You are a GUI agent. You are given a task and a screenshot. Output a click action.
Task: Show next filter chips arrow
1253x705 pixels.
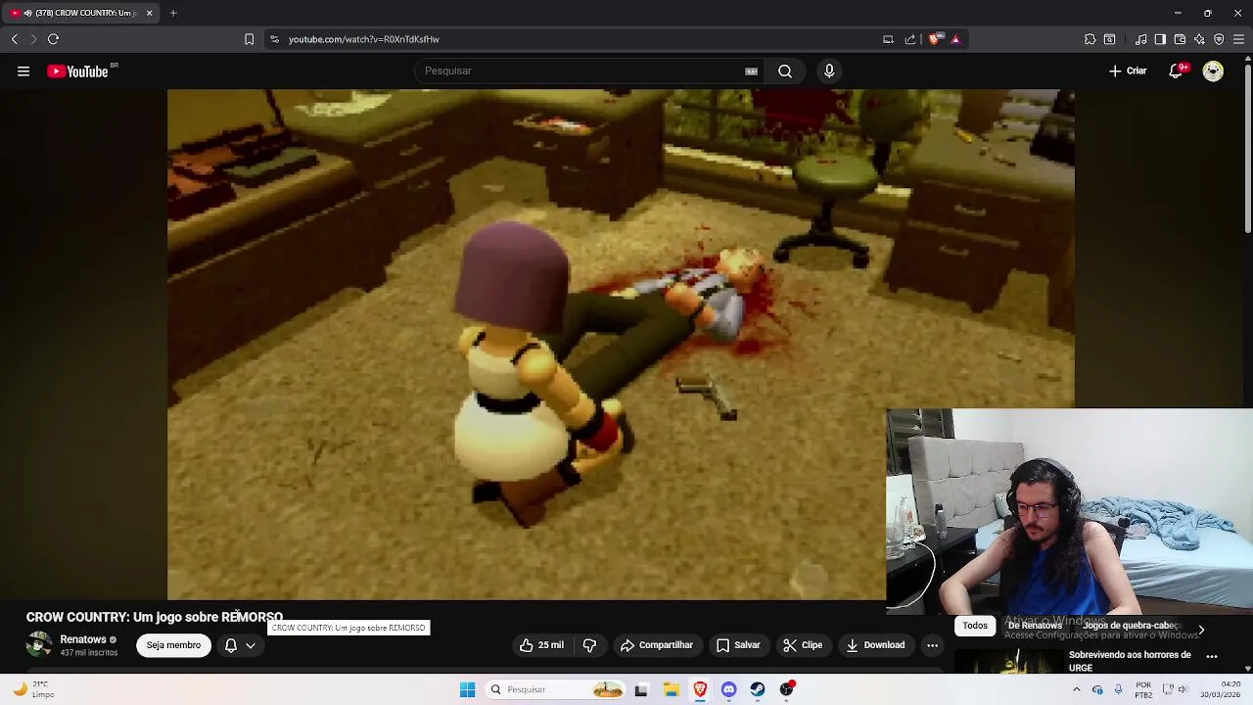(1201, 630)
